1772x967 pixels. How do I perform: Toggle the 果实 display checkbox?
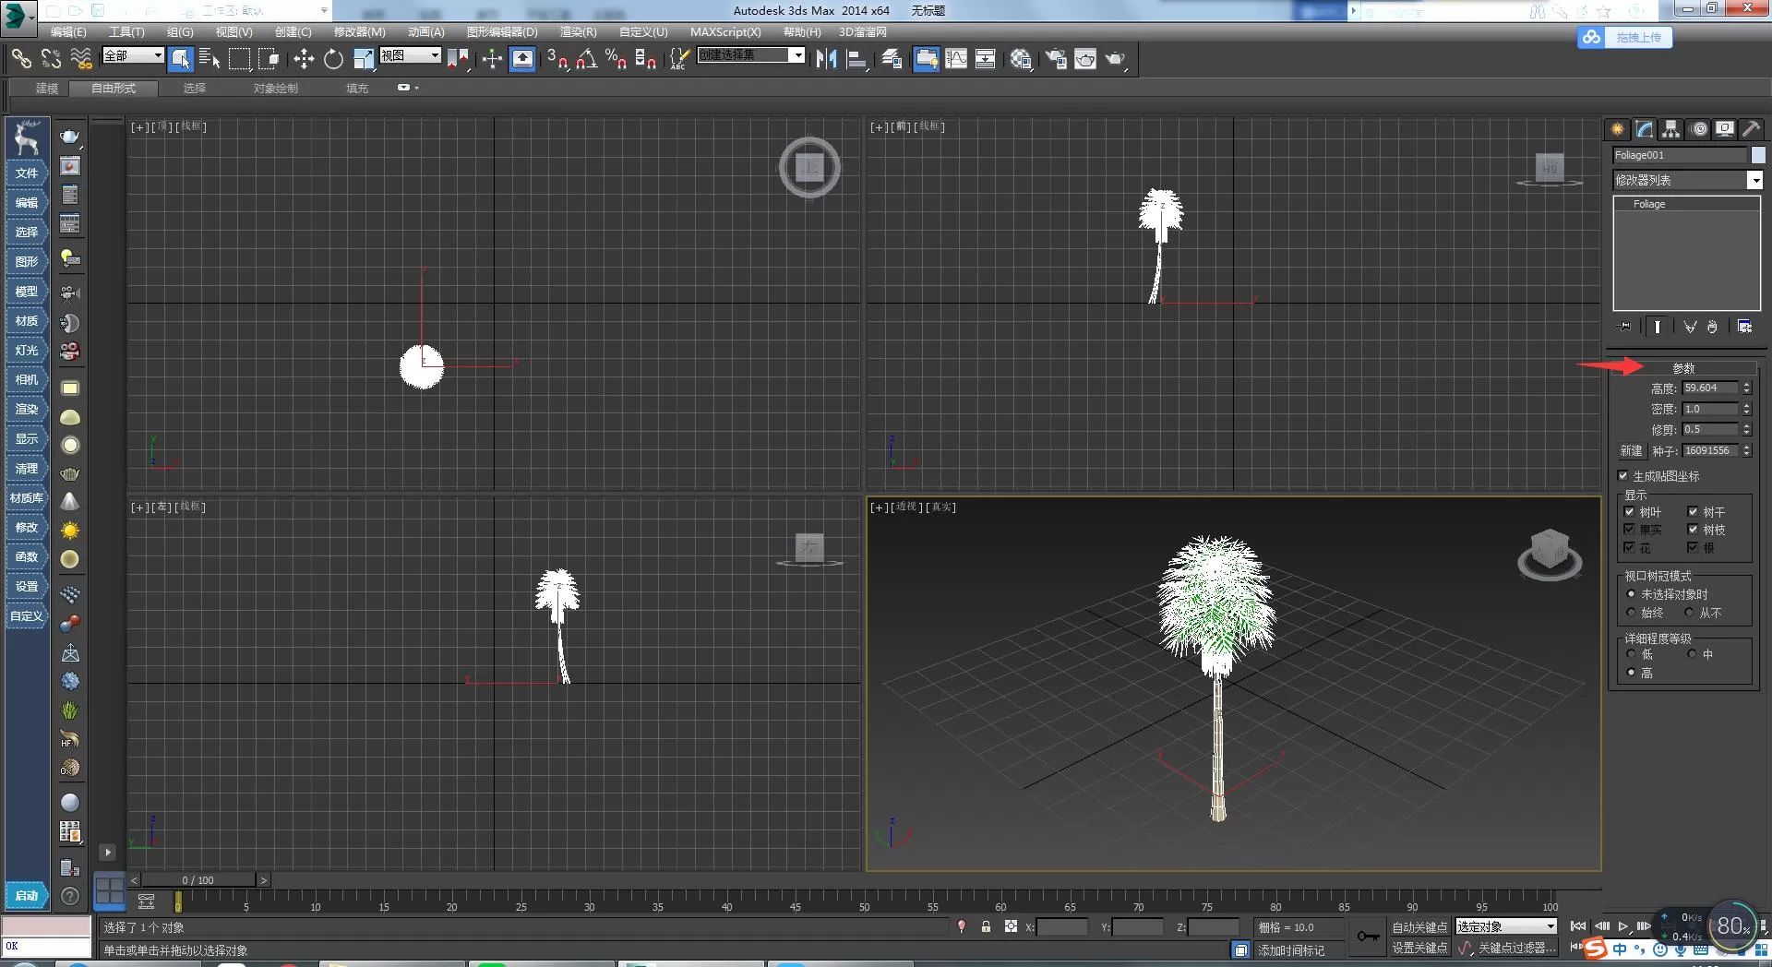pos(1630,529)
